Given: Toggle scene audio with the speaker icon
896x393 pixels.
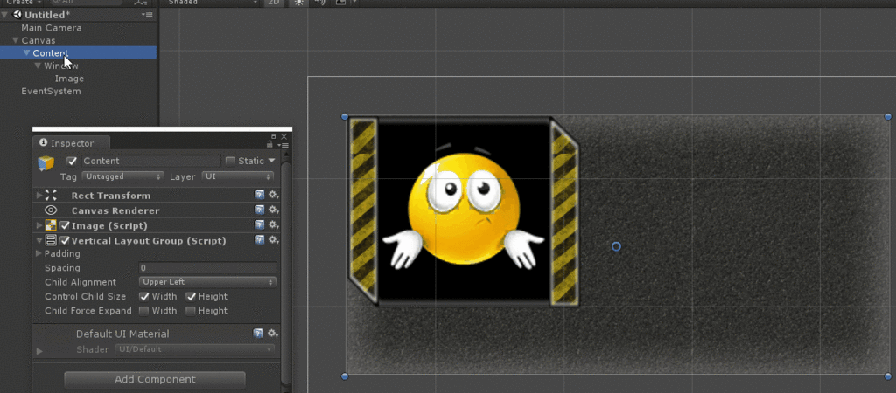Looking at the screenshot, I should point(320,3).
